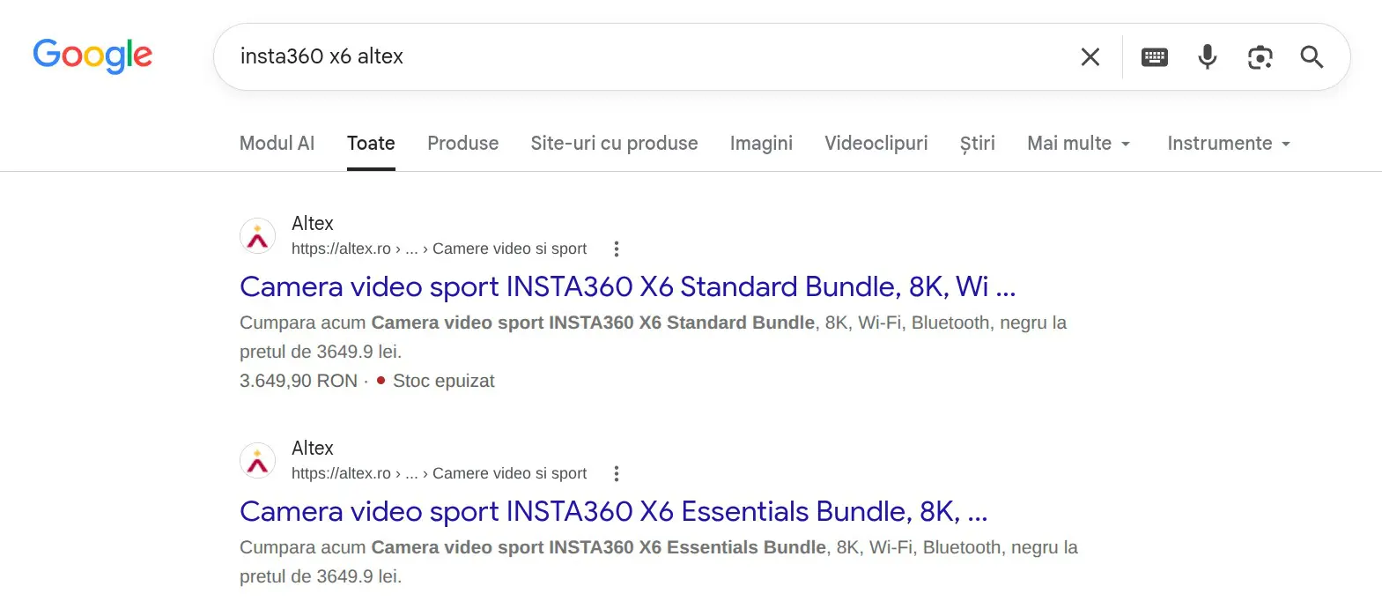1382x616 pixels.
Task: Click the Essentials Bundle snippet description
Action: pos(659,561)
